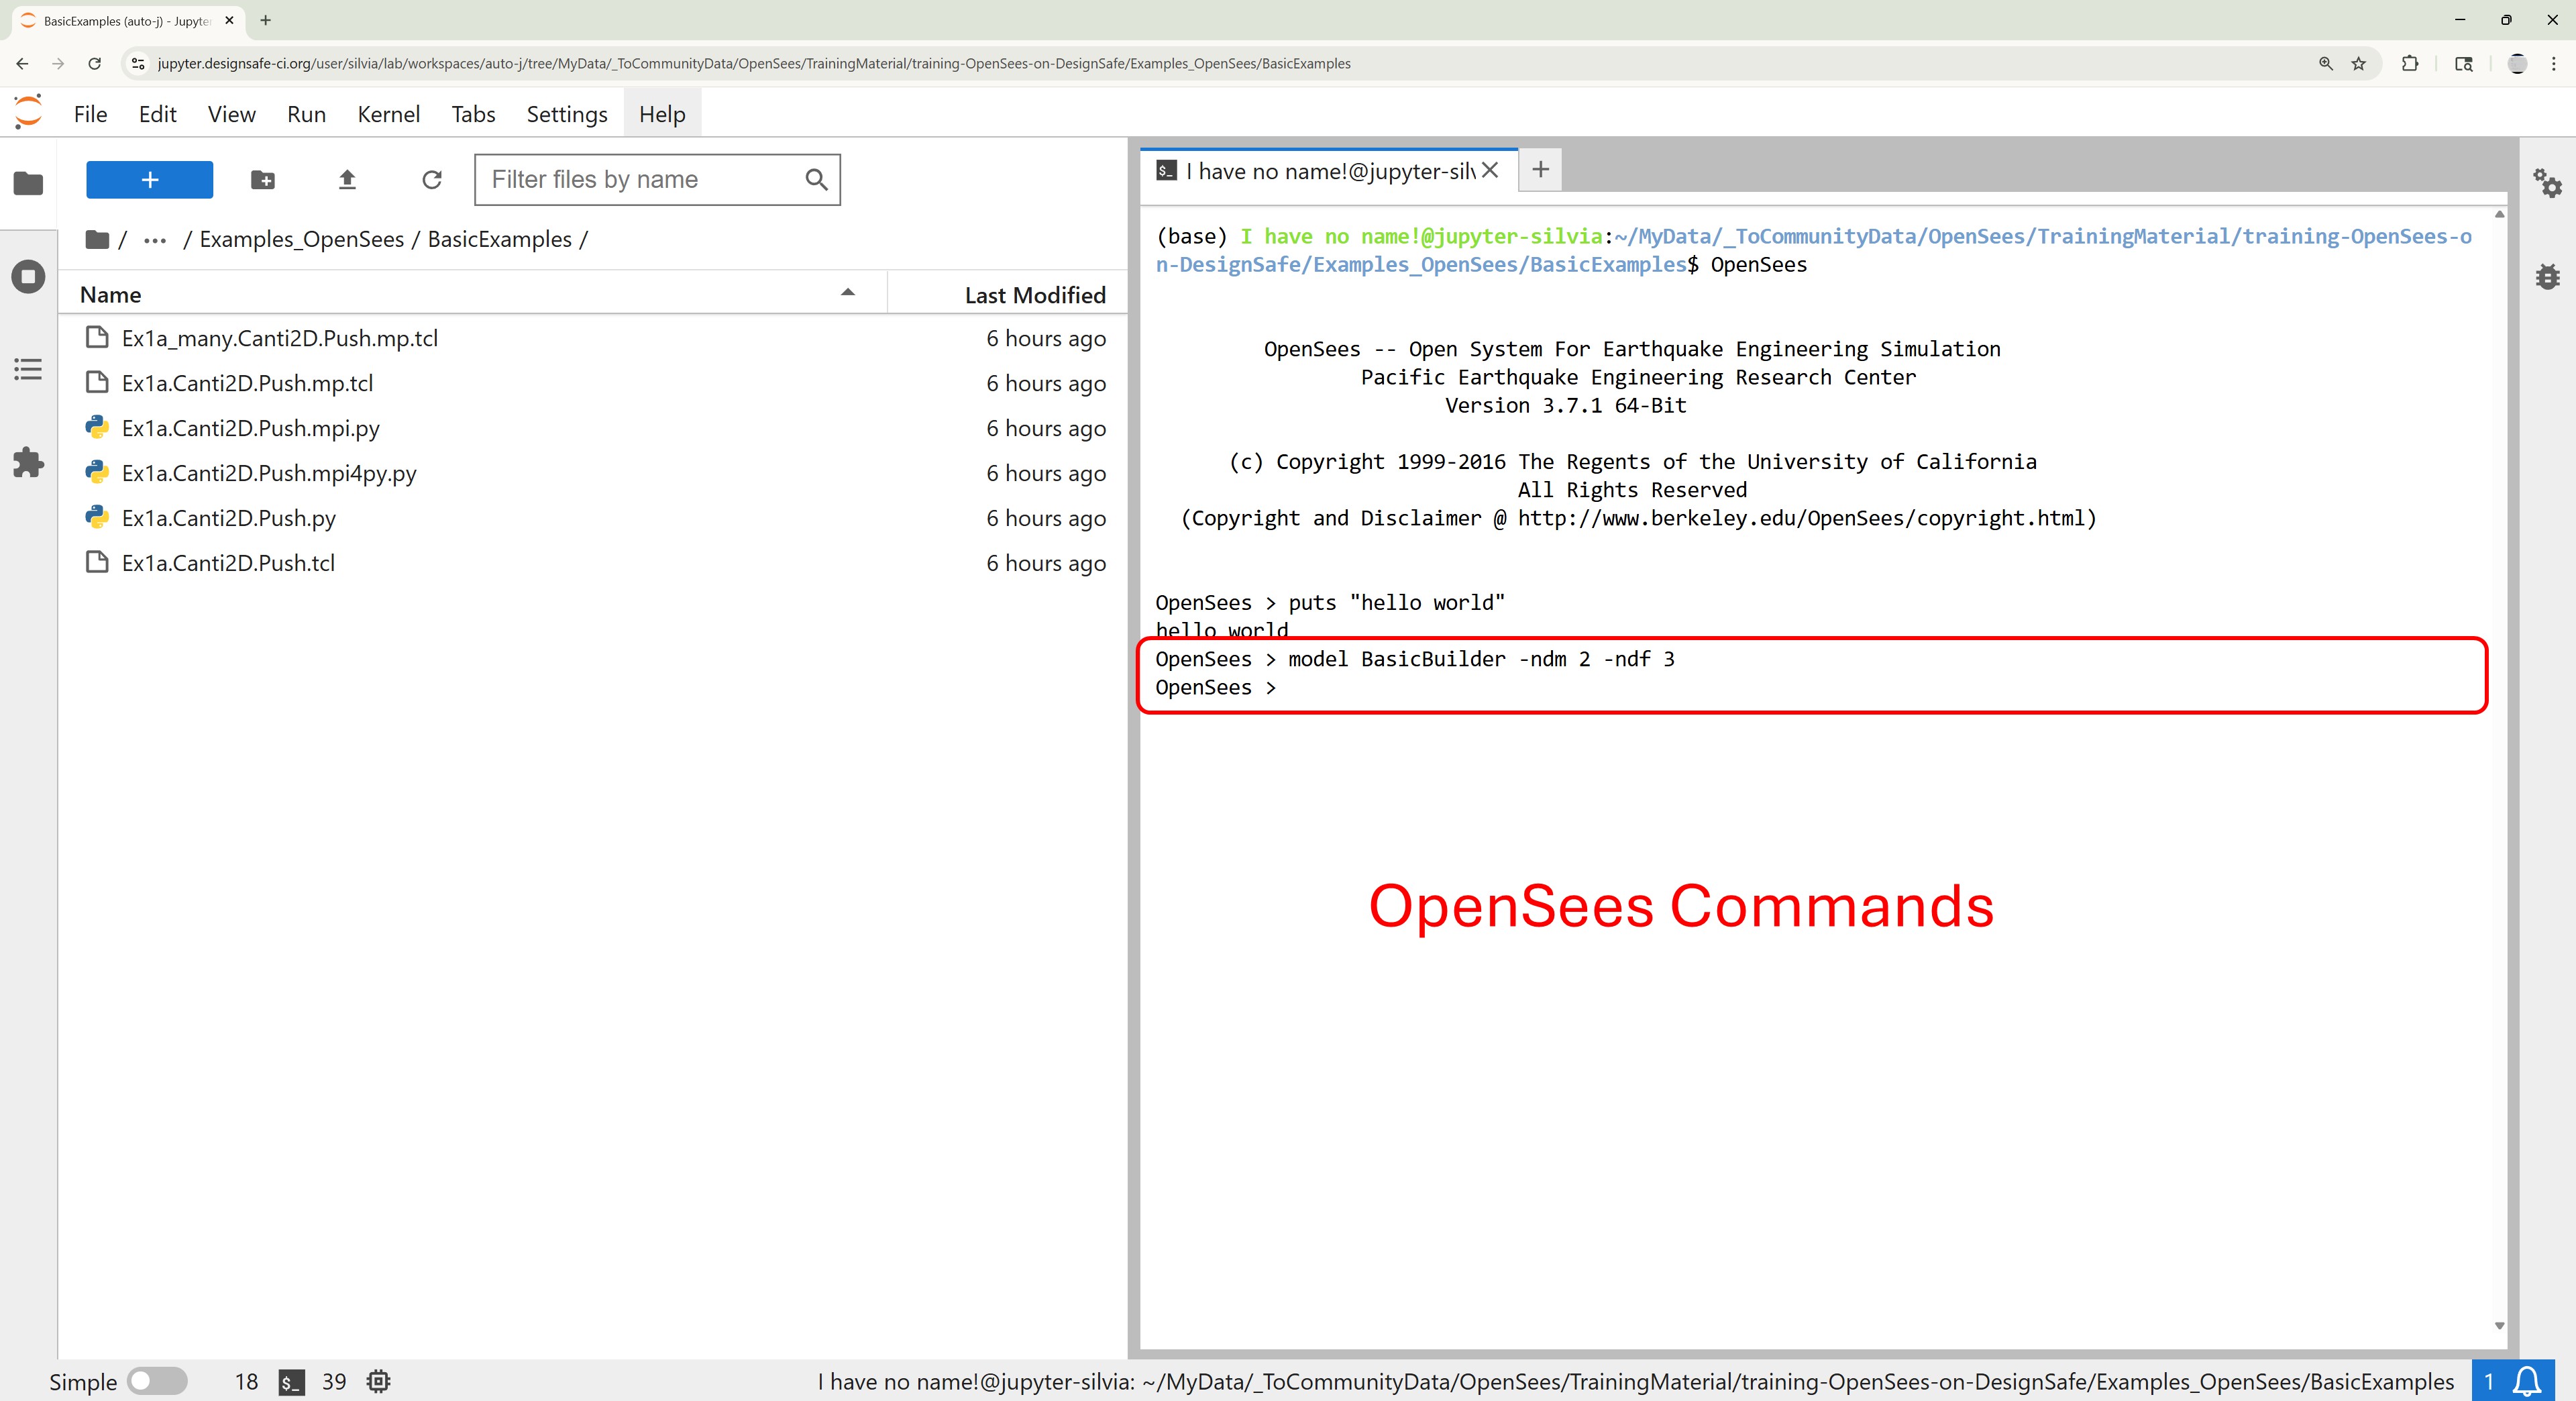The image size is (2576, 1401).
Task: Refresh the file browser list
Action: tap(432, 180)
